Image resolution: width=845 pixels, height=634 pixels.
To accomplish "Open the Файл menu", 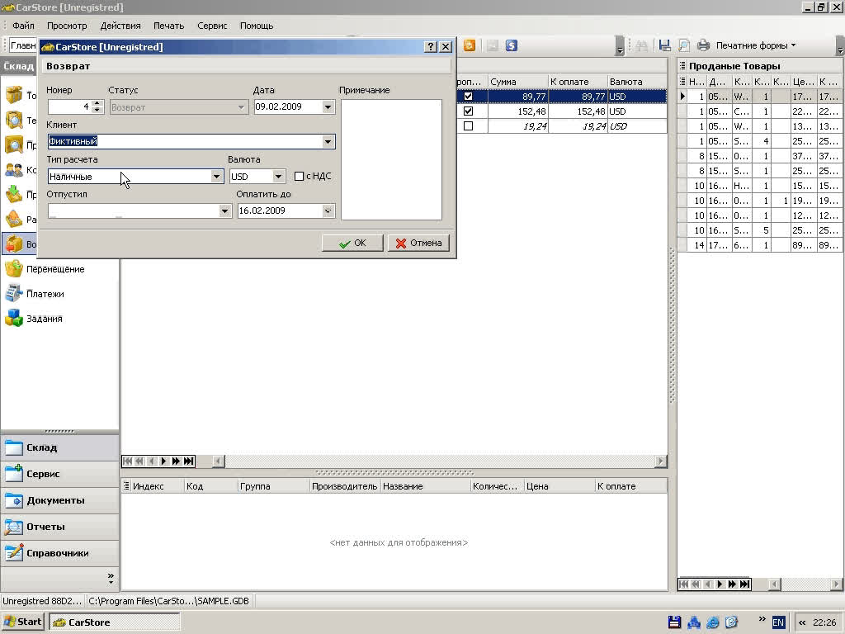I will coord(23,26).
